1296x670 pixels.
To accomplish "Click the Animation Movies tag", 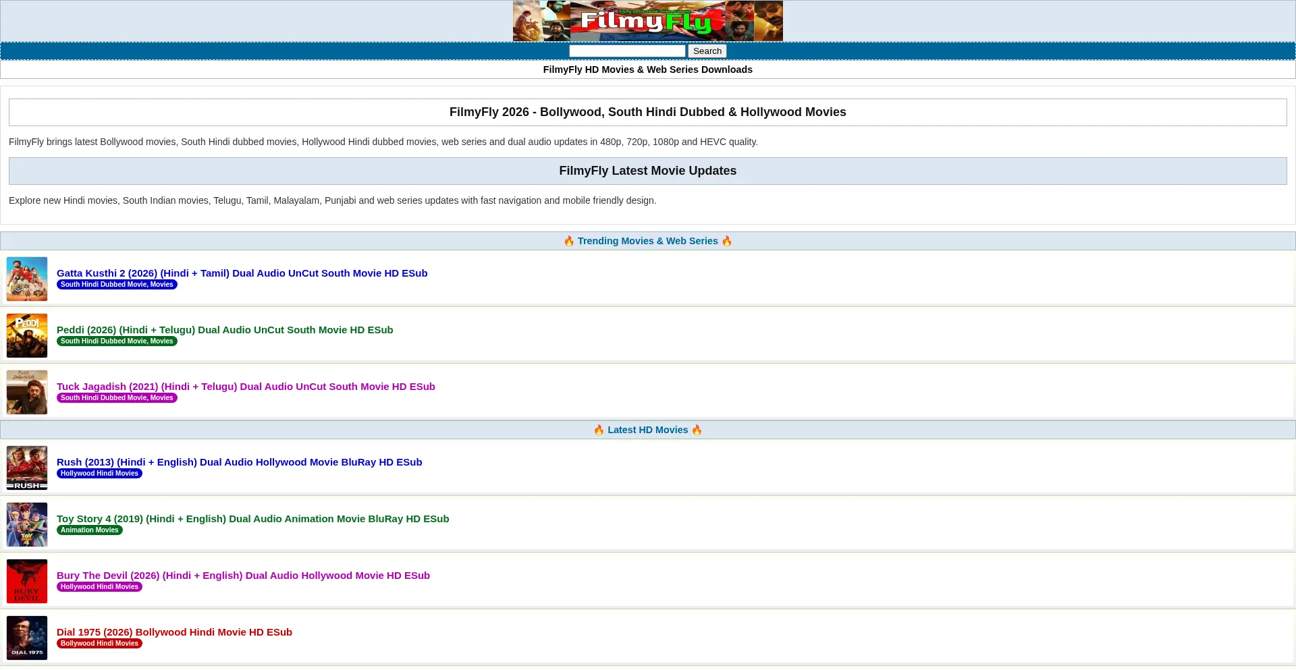I will click(90, 530).
